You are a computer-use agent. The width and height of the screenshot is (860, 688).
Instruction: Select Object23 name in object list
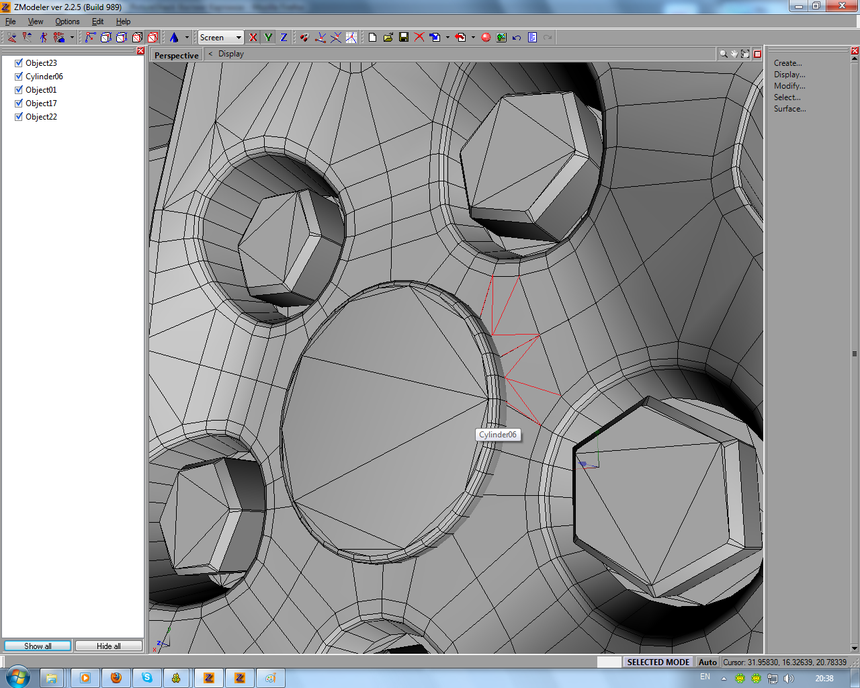pyautogui.click(x=42, y=63)
